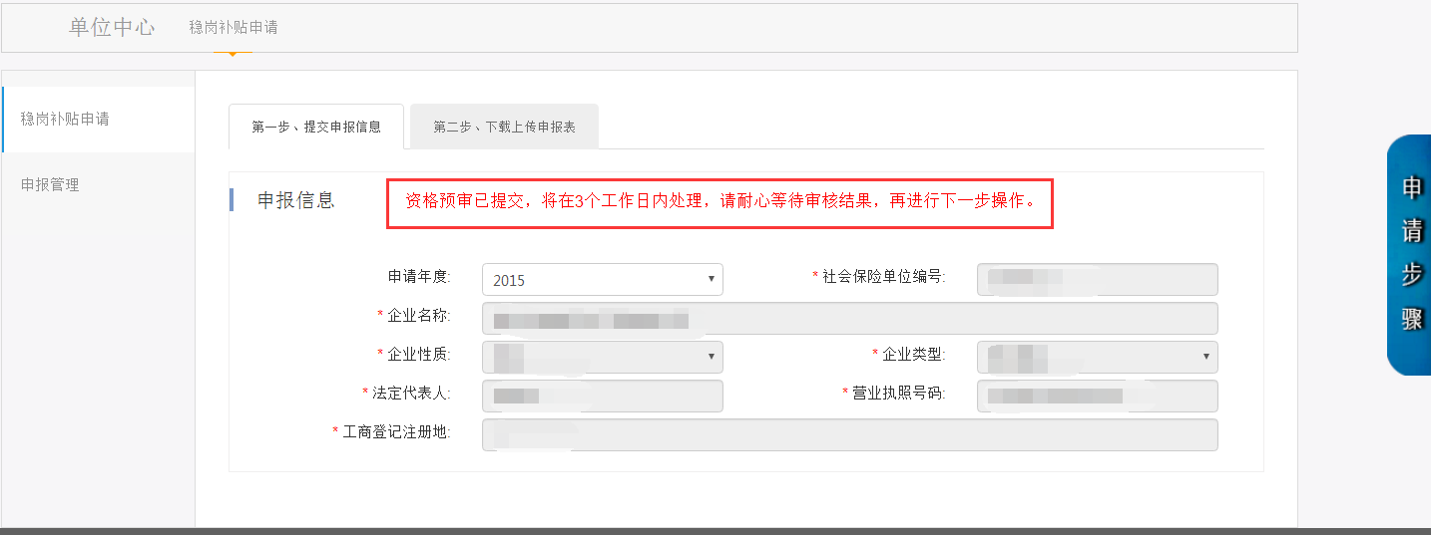
Task: Click the 工商登记注册地 input field
Action: pos(849,434)
